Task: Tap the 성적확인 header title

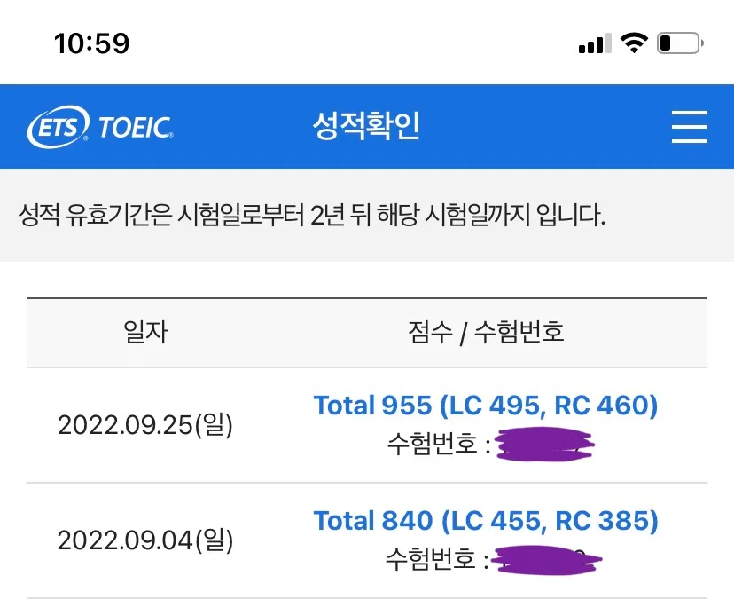Action: (367, 126)
